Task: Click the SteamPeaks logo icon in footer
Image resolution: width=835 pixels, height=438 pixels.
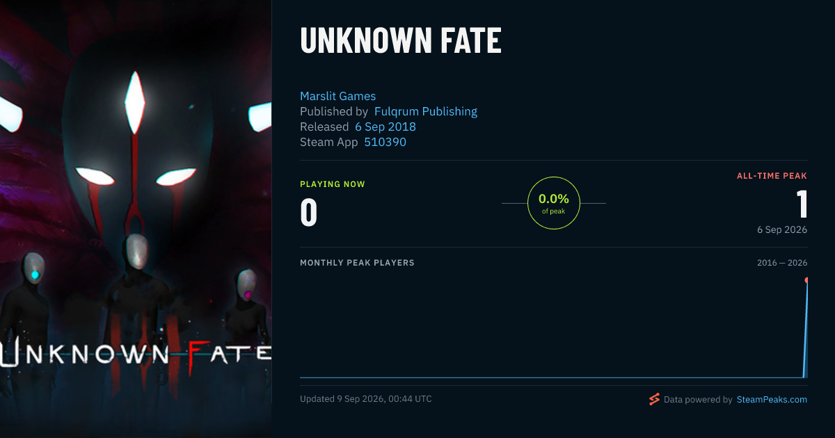Action: coord(654,399)
